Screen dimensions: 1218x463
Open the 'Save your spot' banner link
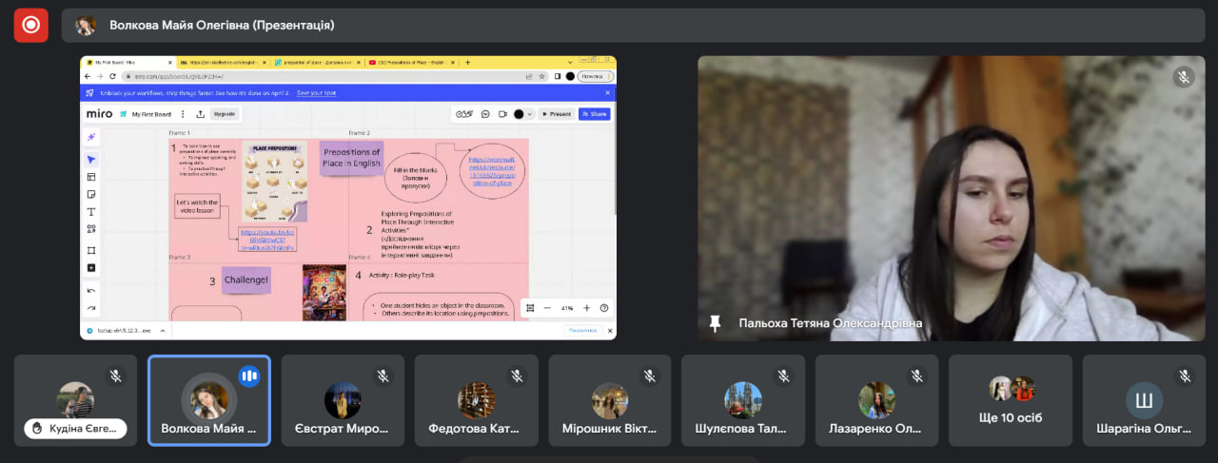coord(316,93)
